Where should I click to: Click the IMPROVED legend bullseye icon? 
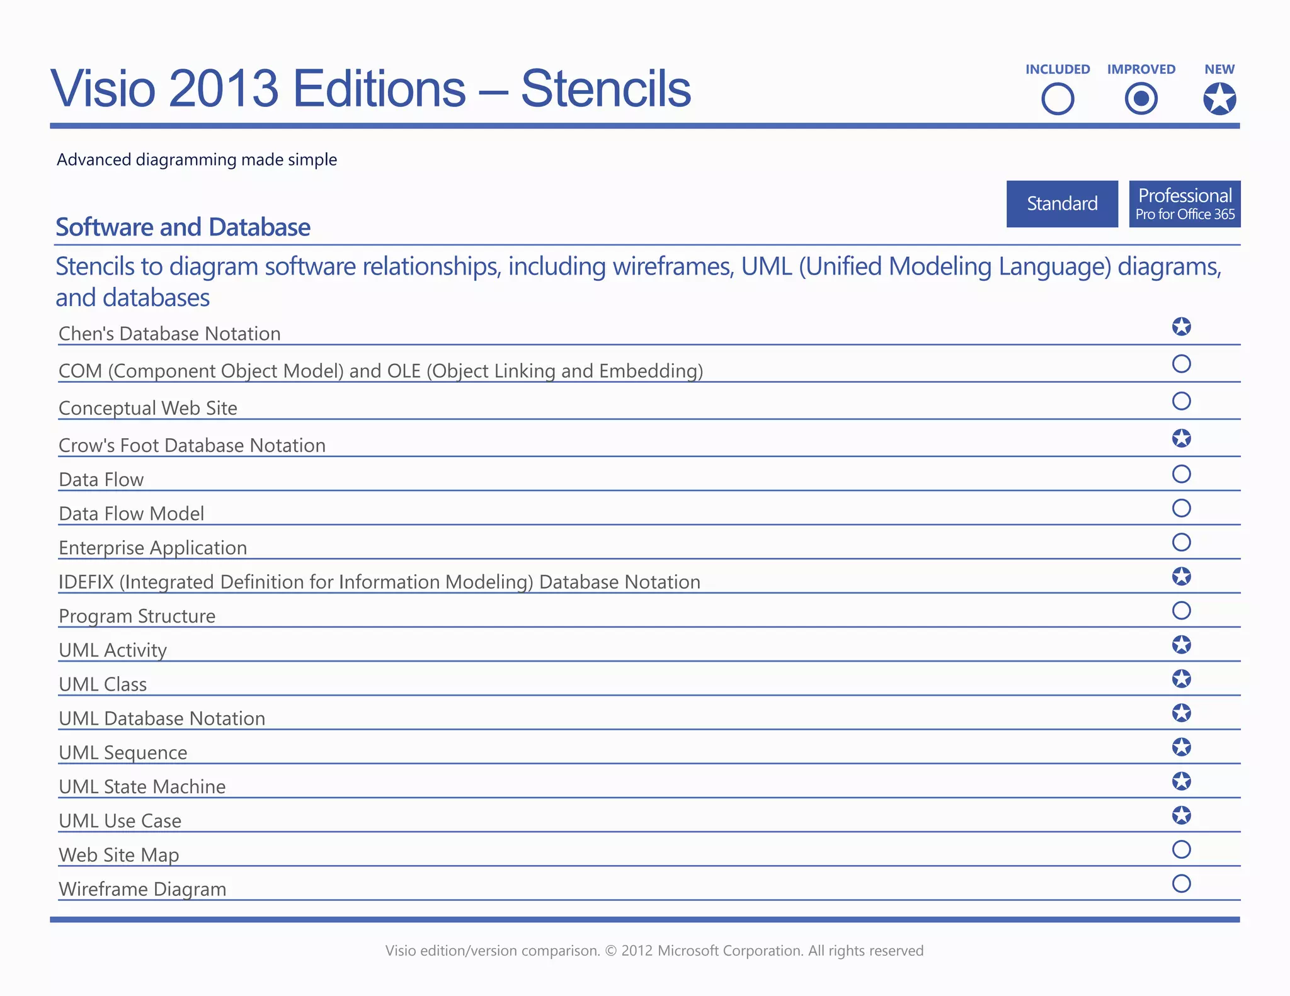click(x=1141, y=99)
